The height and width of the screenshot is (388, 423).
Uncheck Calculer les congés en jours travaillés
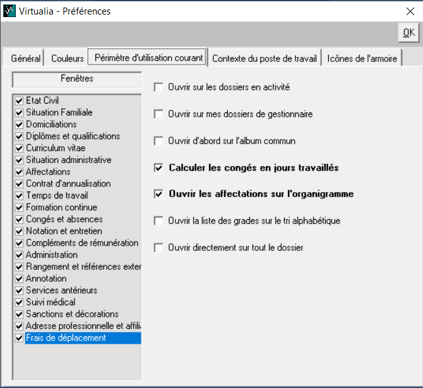click(159, 168)
